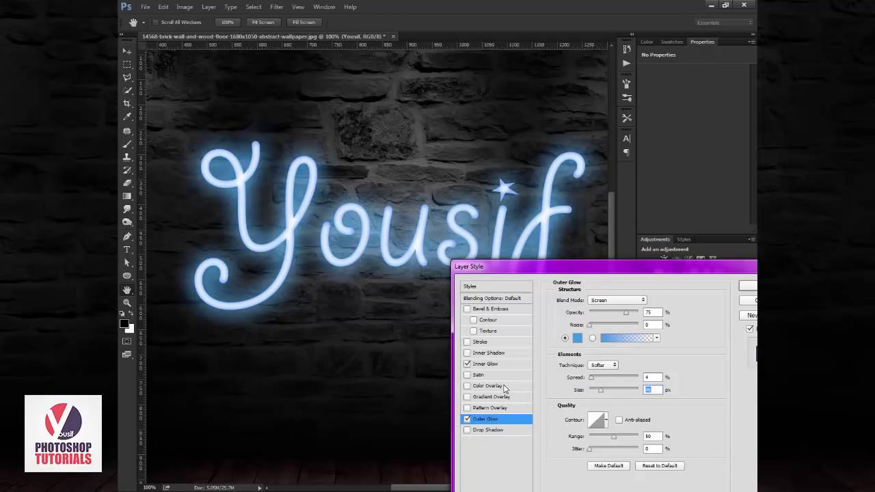Open the Contour picker arrow
Image resolution: width=875 pixels, height=492 pixels.
pyautogui.click(x=606, y=420)
